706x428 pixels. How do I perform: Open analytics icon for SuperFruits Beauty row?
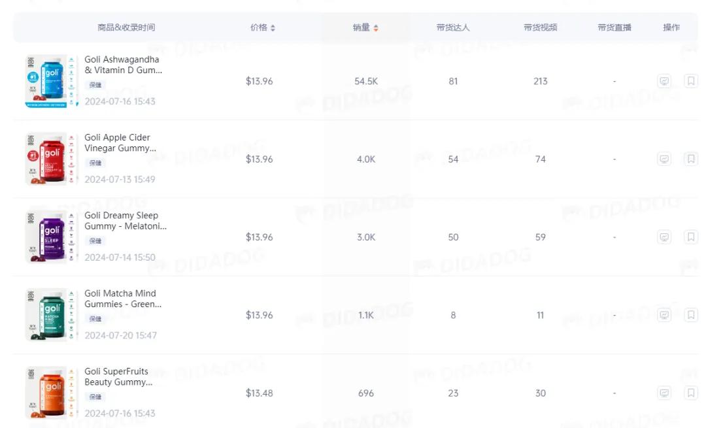(x=664, y=393)
